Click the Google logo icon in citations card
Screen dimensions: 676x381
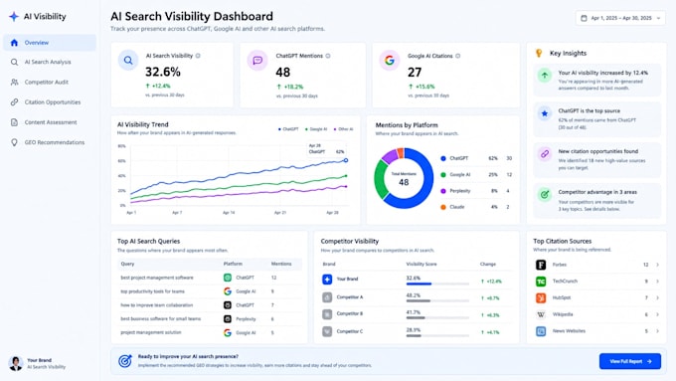click(x=390, y=61)
